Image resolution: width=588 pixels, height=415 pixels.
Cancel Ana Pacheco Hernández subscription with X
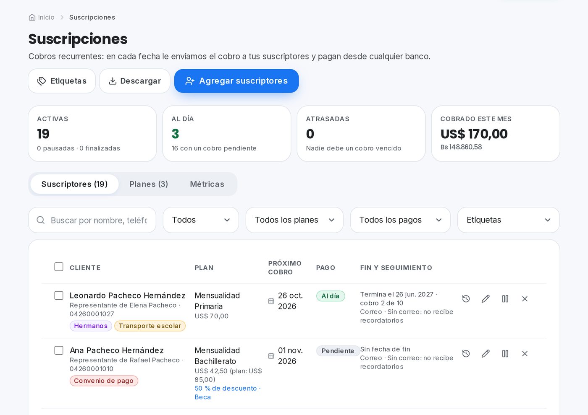(525, 354)
